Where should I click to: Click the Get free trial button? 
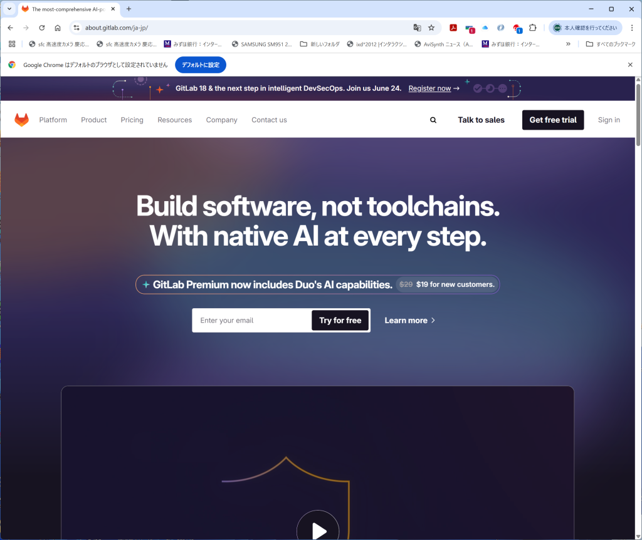[x=553, y=120]
